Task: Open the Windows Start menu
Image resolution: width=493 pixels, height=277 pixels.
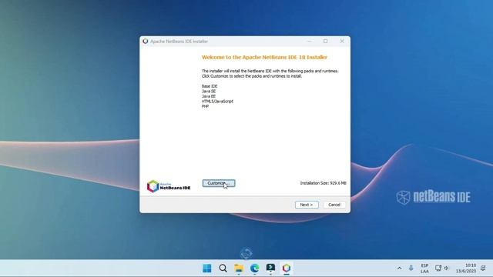Action: [x=207, y=269]
